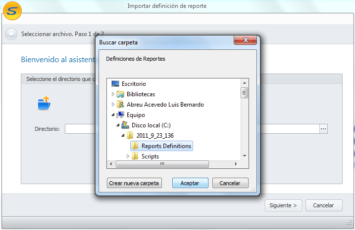Click the folder tree scrollbar down arrow
This screenshot has width=355, height=230.
[244, 156]
